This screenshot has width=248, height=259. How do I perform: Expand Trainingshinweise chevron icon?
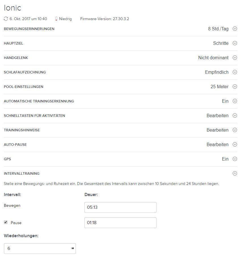(x=235, y=130)
